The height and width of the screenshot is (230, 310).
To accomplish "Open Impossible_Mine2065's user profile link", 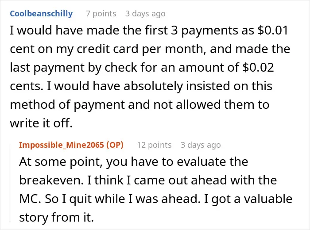I will point(62,145).
